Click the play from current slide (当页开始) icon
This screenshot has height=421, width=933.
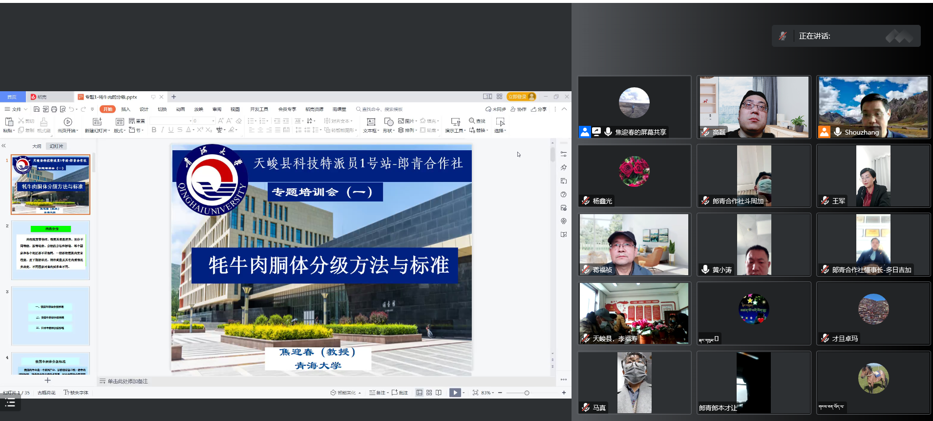coord(68,121)
